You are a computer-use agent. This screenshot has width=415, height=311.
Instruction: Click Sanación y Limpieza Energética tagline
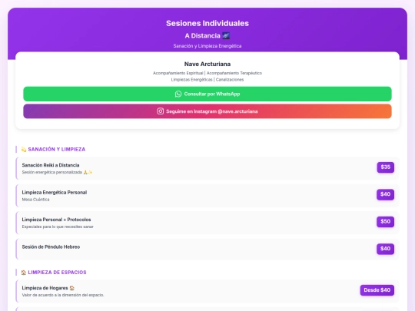[x=207, y=46]
